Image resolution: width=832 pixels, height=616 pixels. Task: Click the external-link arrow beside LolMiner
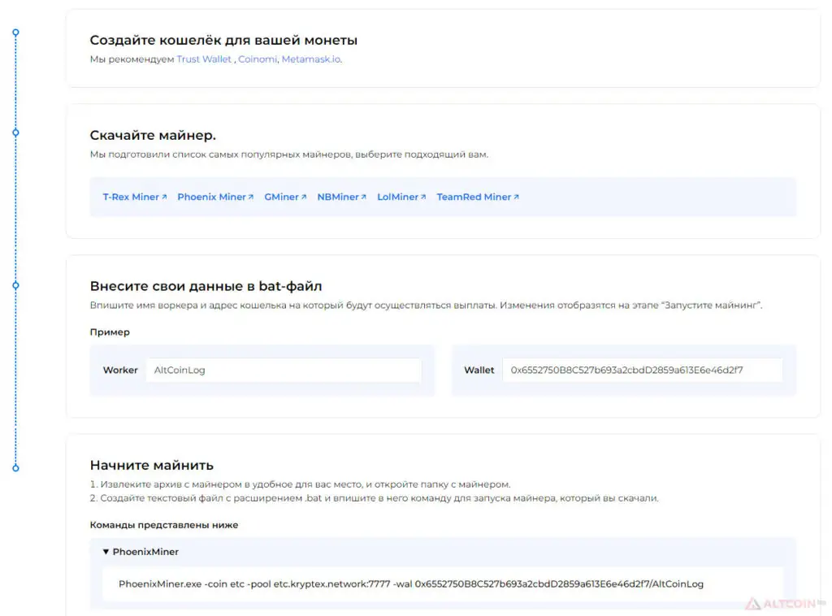click(422, 197)
